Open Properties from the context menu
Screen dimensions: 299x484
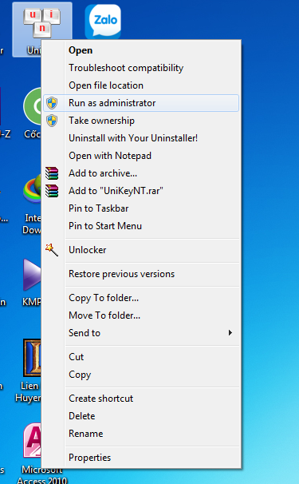point(141,458)
